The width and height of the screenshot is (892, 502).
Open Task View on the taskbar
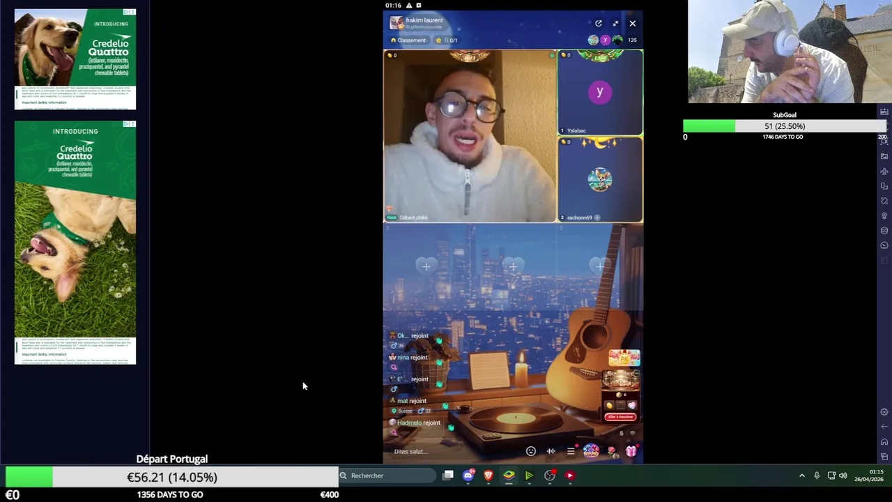(448, 476)
